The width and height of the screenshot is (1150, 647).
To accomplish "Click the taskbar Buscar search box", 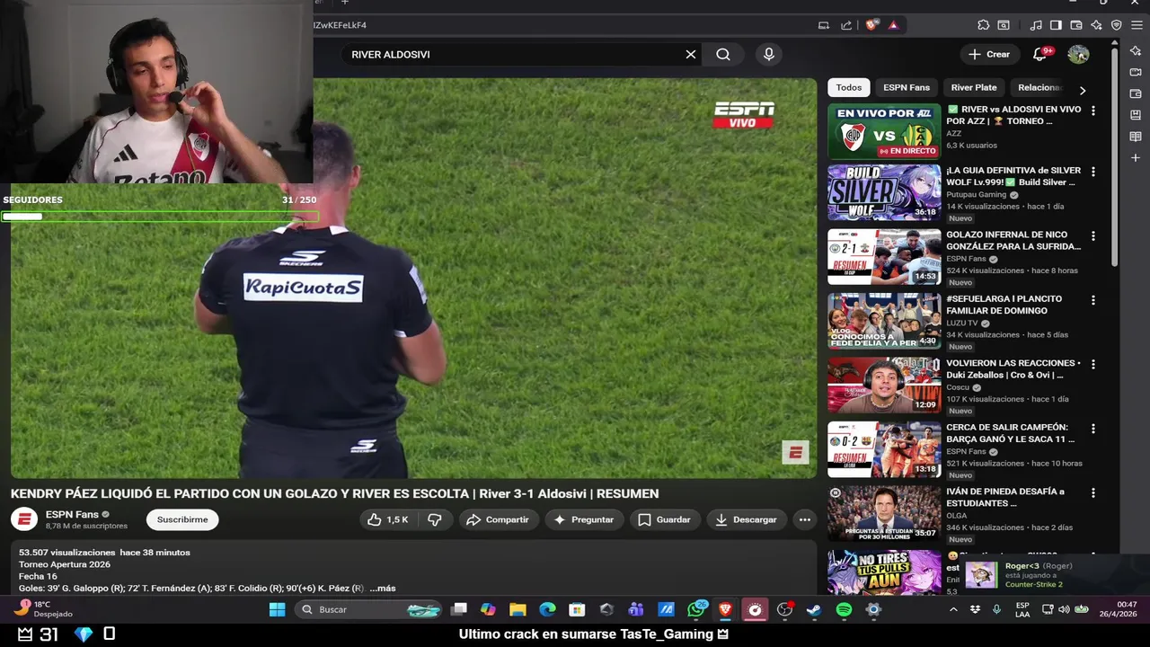I will (370, 609).
